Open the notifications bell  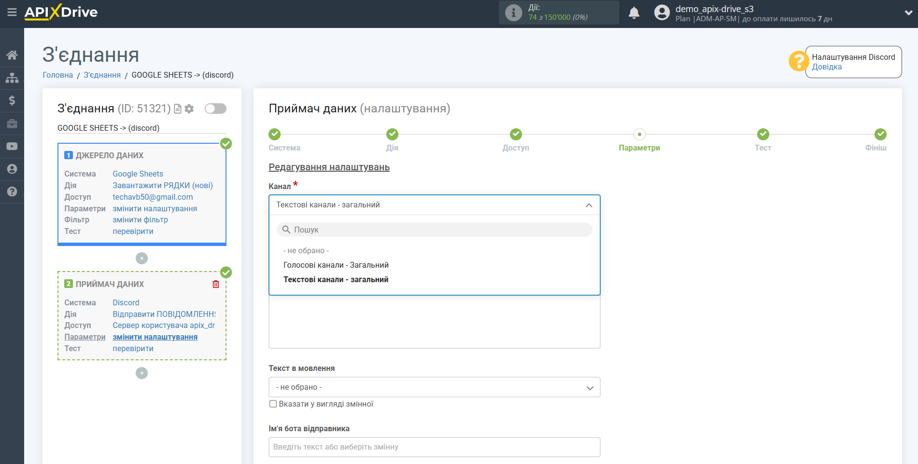coord(634,13)
